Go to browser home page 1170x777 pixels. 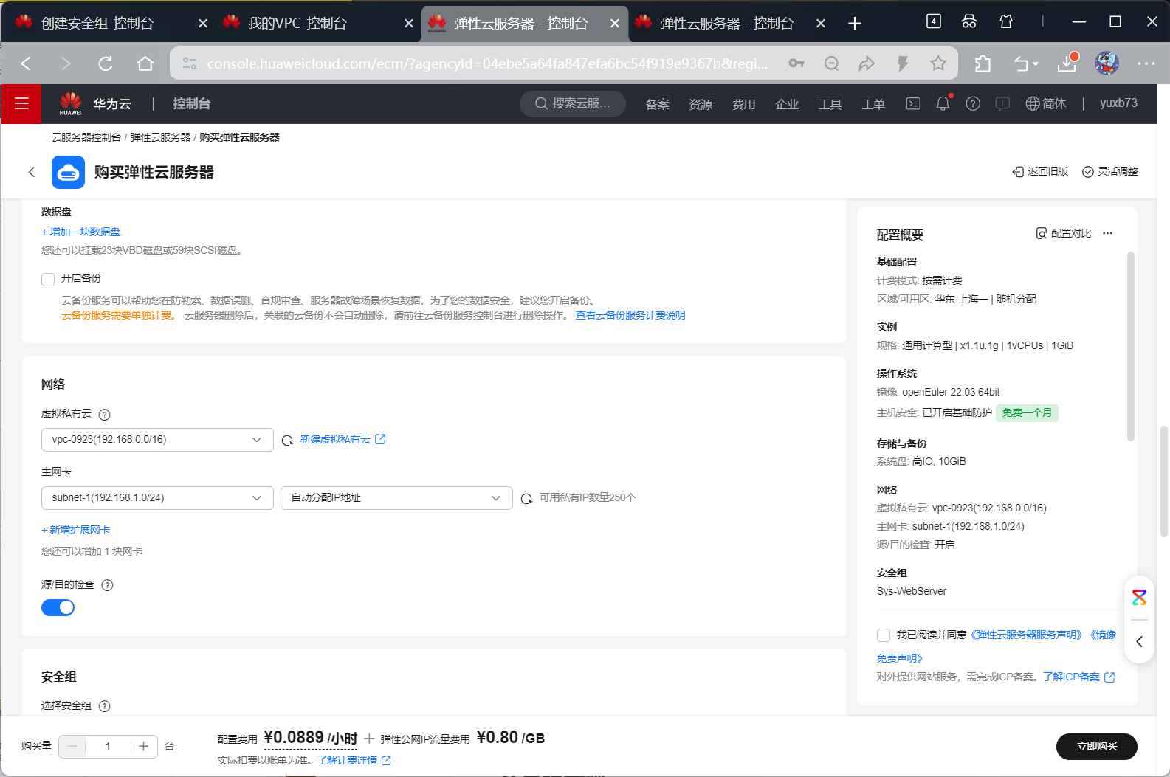[145, 63]
